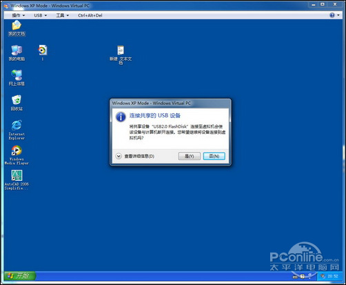Click the help icon in Virtual PC toolbar

(332, 15)
